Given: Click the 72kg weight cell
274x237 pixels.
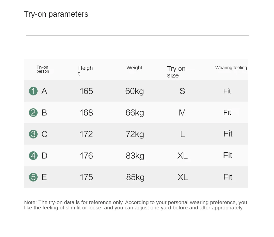Looking at the screenshot, I should (135, 134).
